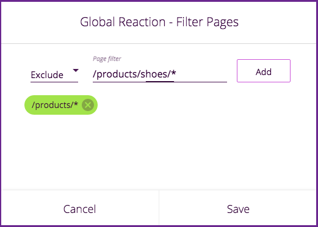Screen dimensions: 318x227
Task: Click the purple-outlined Add button border
Action: click(264, 60)
